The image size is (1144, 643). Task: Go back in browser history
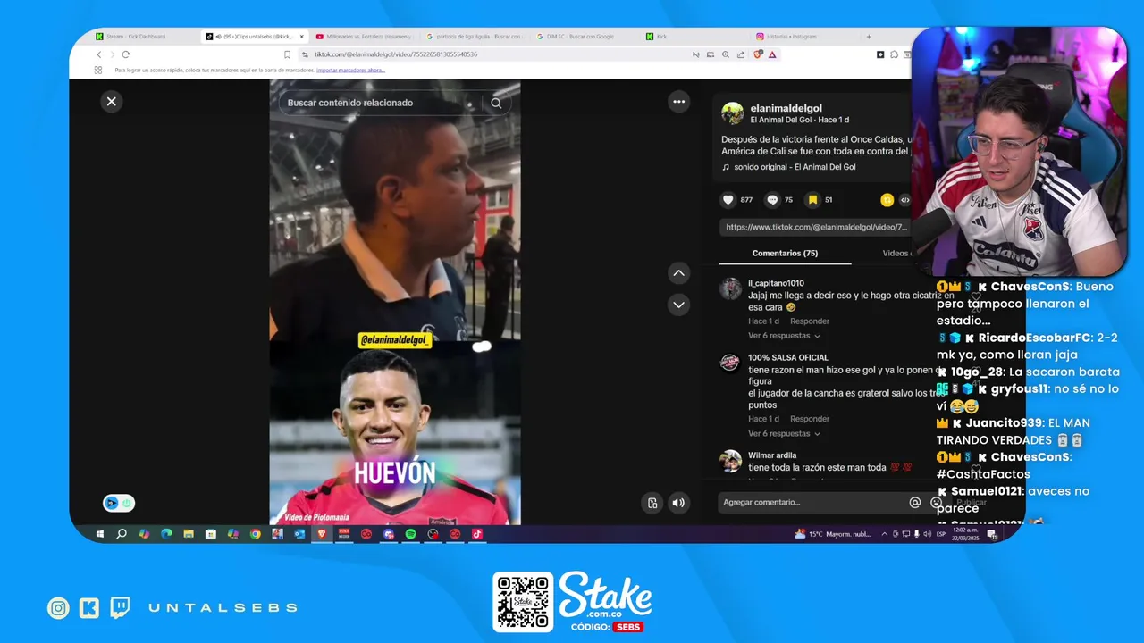click(x=99, y=54)
